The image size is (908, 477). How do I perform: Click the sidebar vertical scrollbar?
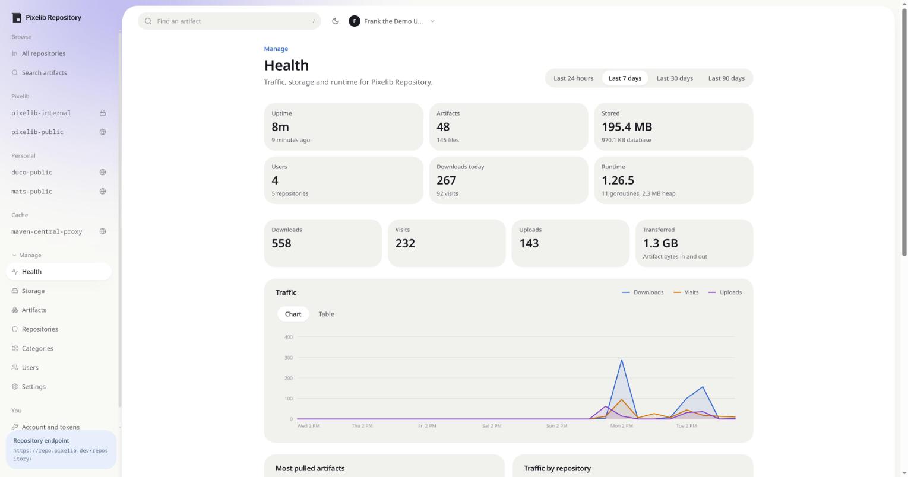pos(119,220)
